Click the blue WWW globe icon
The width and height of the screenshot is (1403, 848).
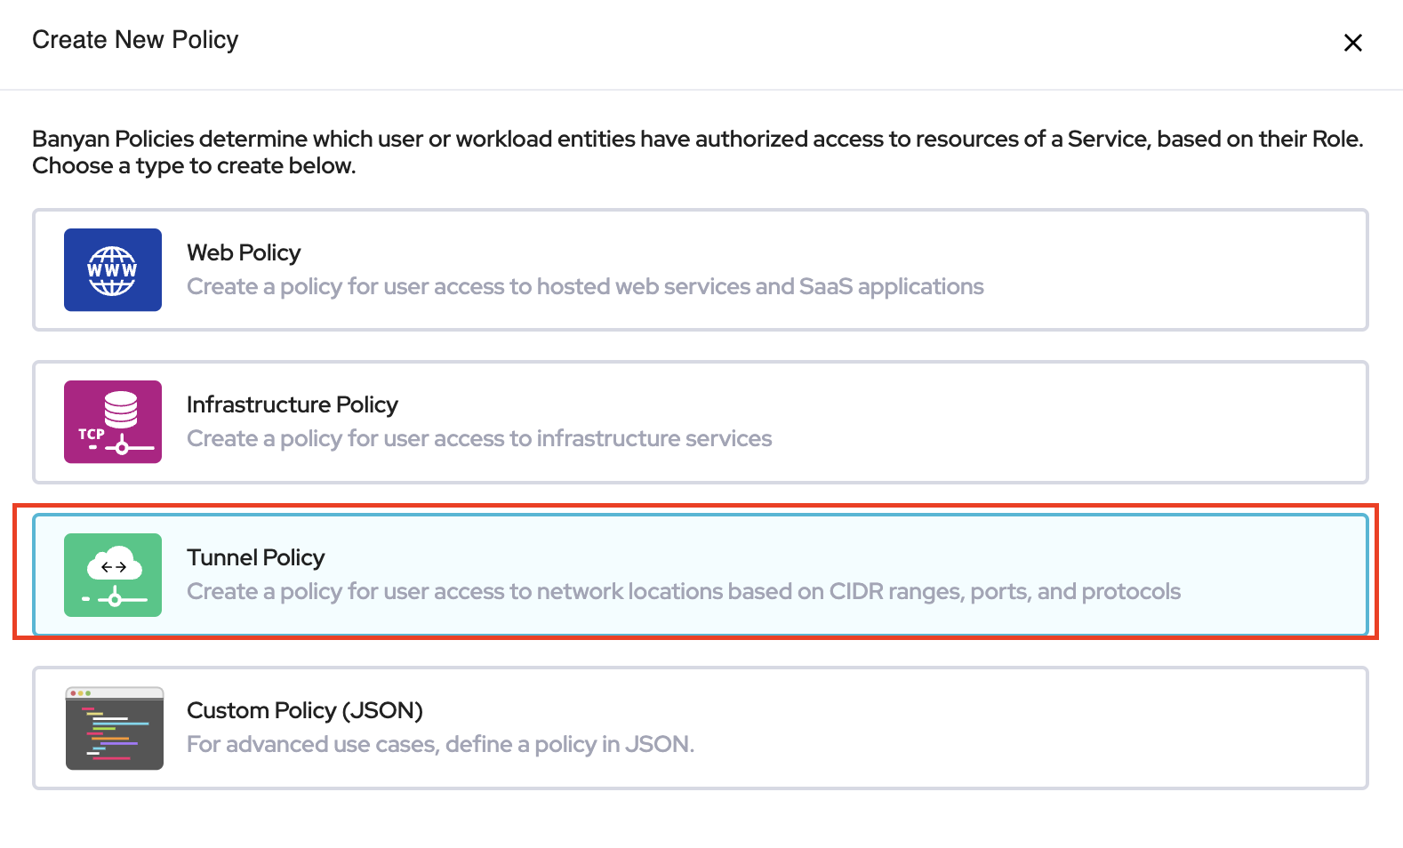(113, 270)
